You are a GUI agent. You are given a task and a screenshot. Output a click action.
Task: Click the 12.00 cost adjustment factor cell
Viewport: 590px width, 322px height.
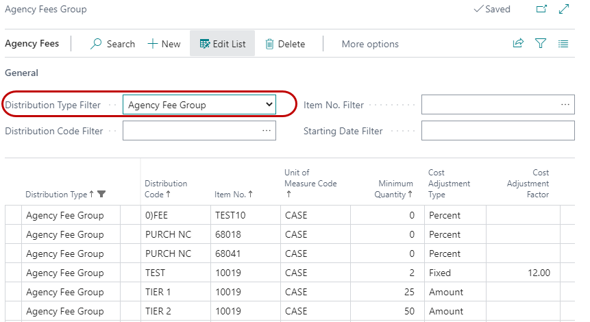tap(523, 273)
